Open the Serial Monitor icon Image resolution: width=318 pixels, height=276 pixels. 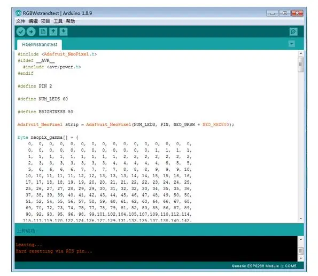pyautogui.click(x=293, y=31)
